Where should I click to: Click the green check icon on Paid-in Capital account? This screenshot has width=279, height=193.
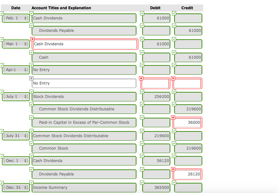coord(32,117)
